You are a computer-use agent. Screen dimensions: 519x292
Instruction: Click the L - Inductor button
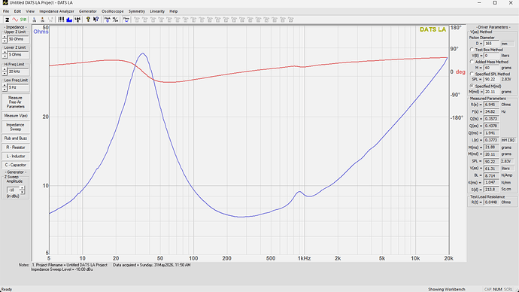point(16,157)
